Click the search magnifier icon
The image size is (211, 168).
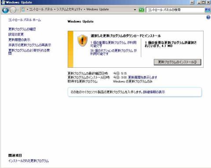click(x=207, y=10)
